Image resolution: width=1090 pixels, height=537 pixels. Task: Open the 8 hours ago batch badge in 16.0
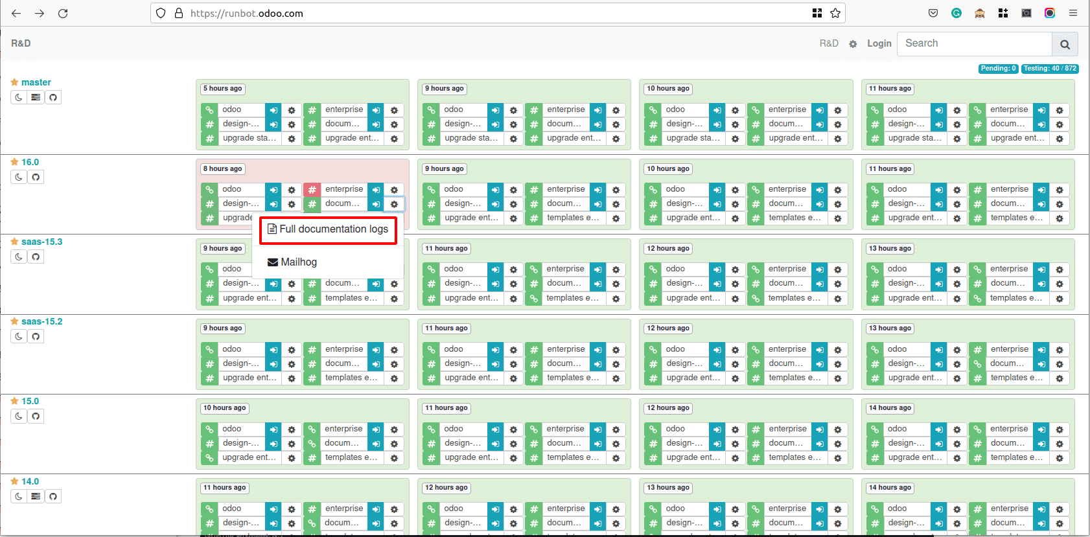pyautogui.click(x=223, y=168)
